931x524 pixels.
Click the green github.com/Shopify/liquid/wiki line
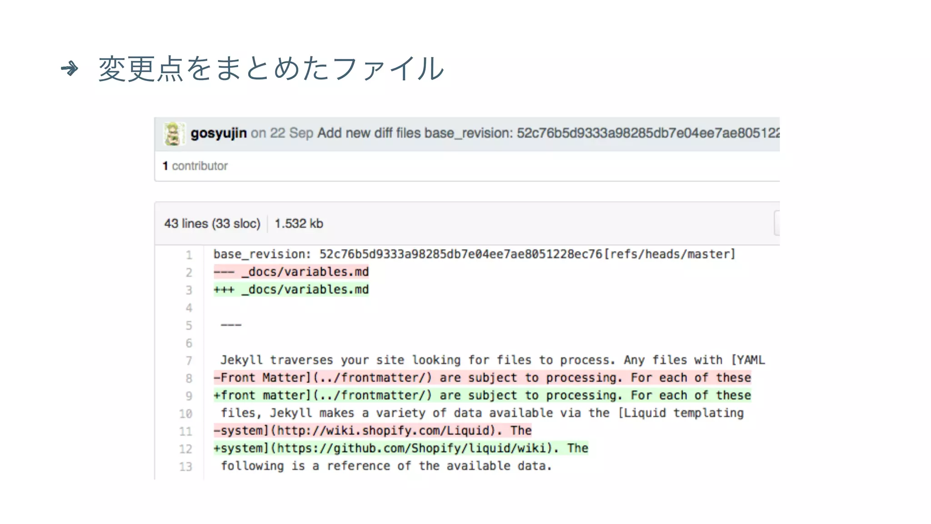[401, 448]
